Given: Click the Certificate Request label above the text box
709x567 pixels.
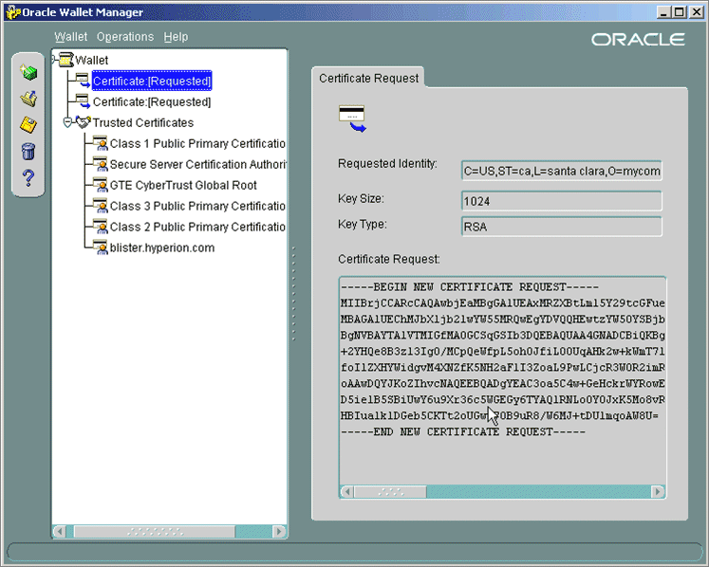Looking at the screenshot, I should 389,259.
